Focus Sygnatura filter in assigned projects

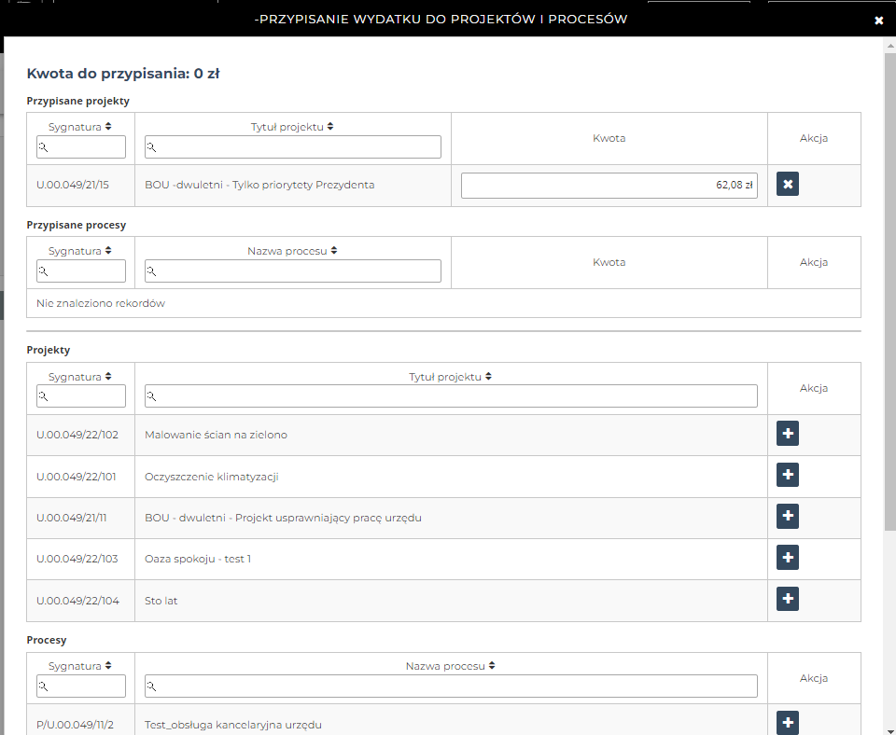(x=81, y=147)
